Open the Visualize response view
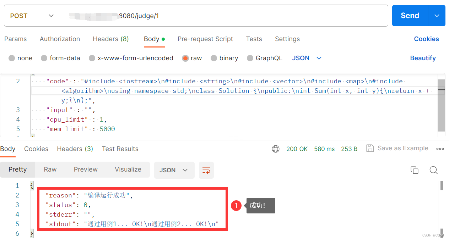 (x=128, y=169)
